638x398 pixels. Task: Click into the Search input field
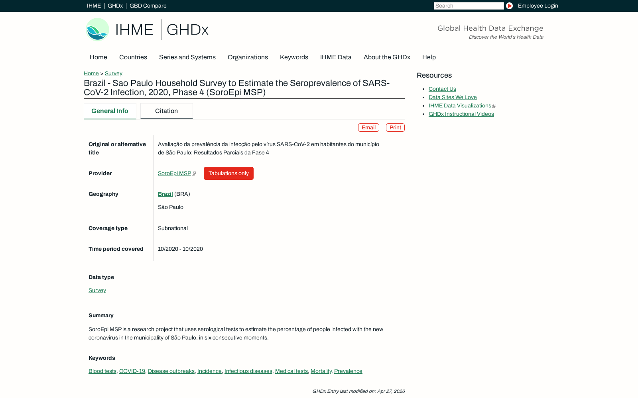[x=469, y=6]
